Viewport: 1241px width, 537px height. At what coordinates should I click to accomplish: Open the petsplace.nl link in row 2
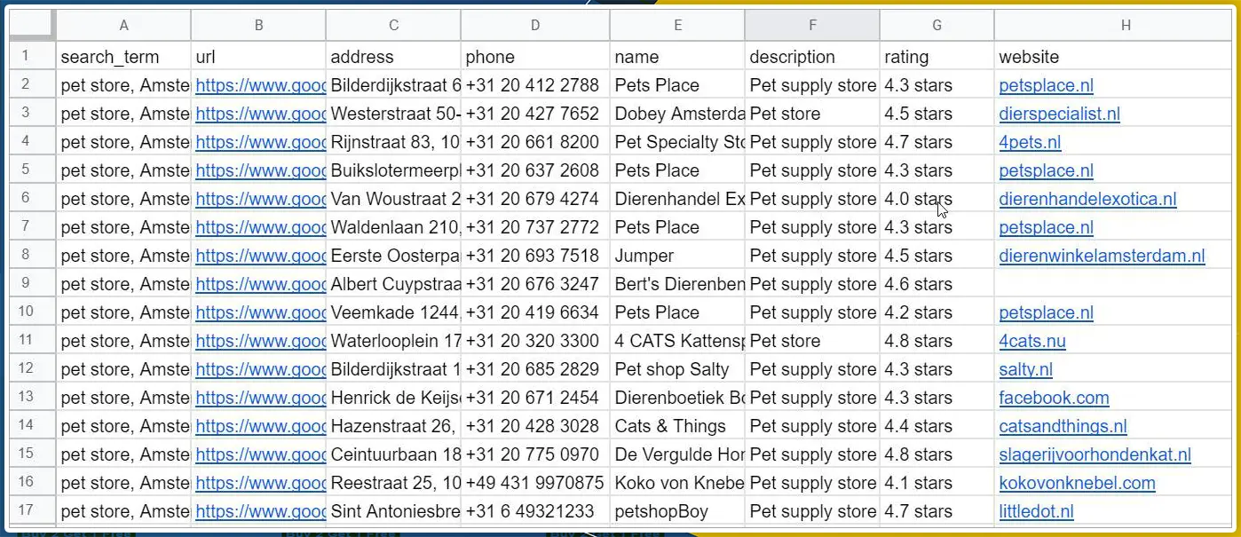click(x=1046, y=85)
